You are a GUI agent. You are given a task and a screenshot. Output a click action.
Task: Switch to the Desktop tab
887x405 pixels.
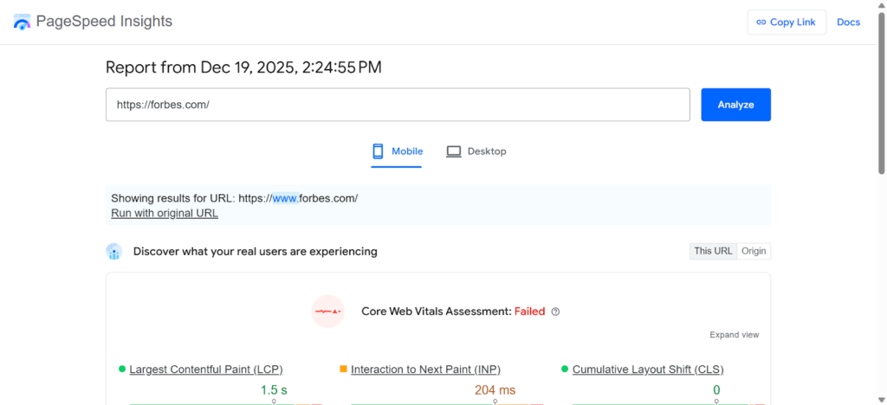point(476,151)
